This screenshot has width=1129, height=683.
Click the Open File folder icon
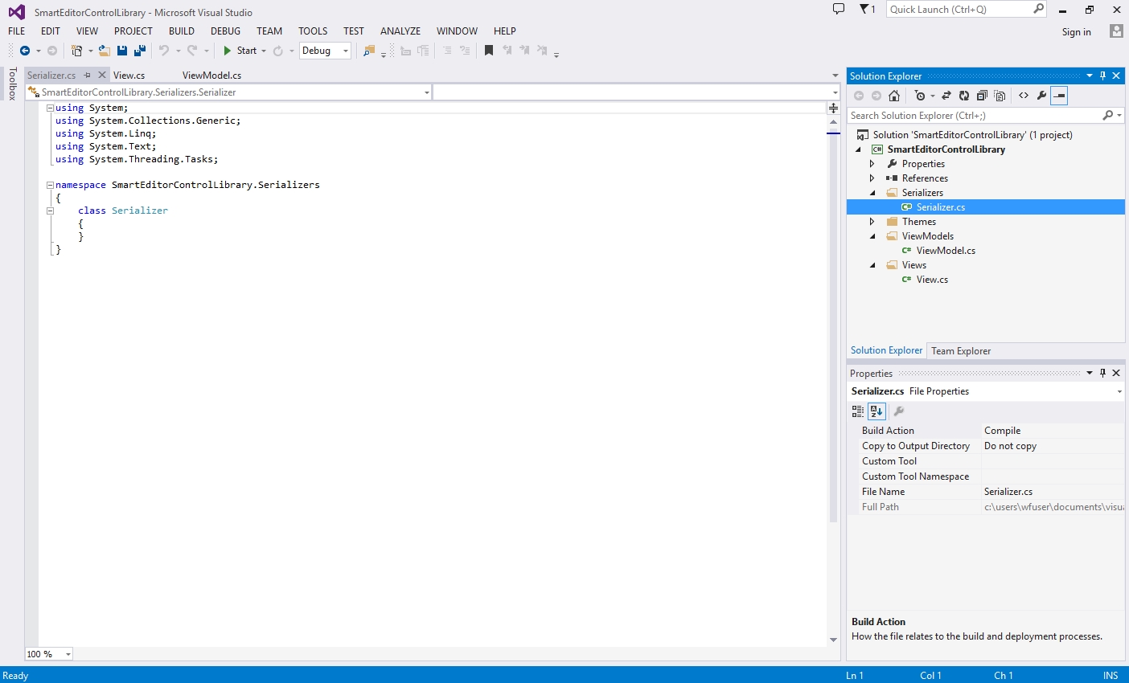(105, 51)
